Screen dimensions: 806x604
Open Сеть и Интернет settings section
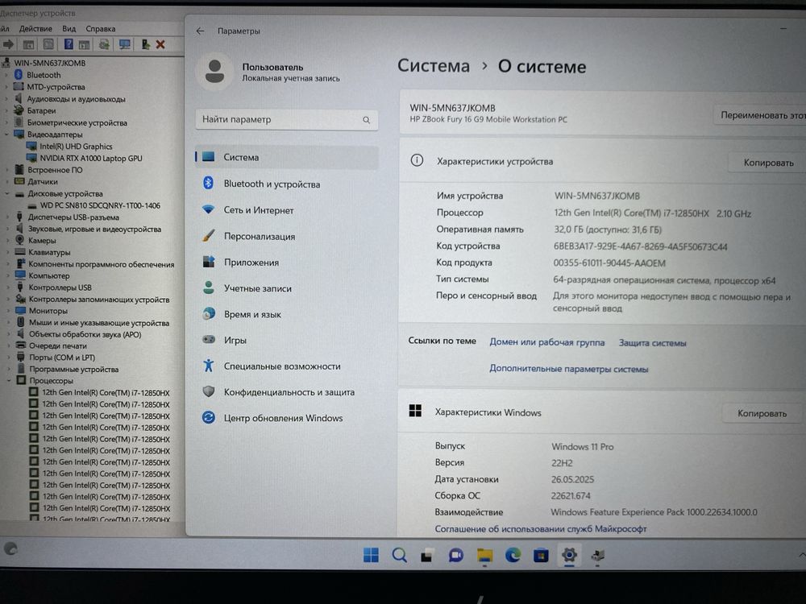pos(287,210)
